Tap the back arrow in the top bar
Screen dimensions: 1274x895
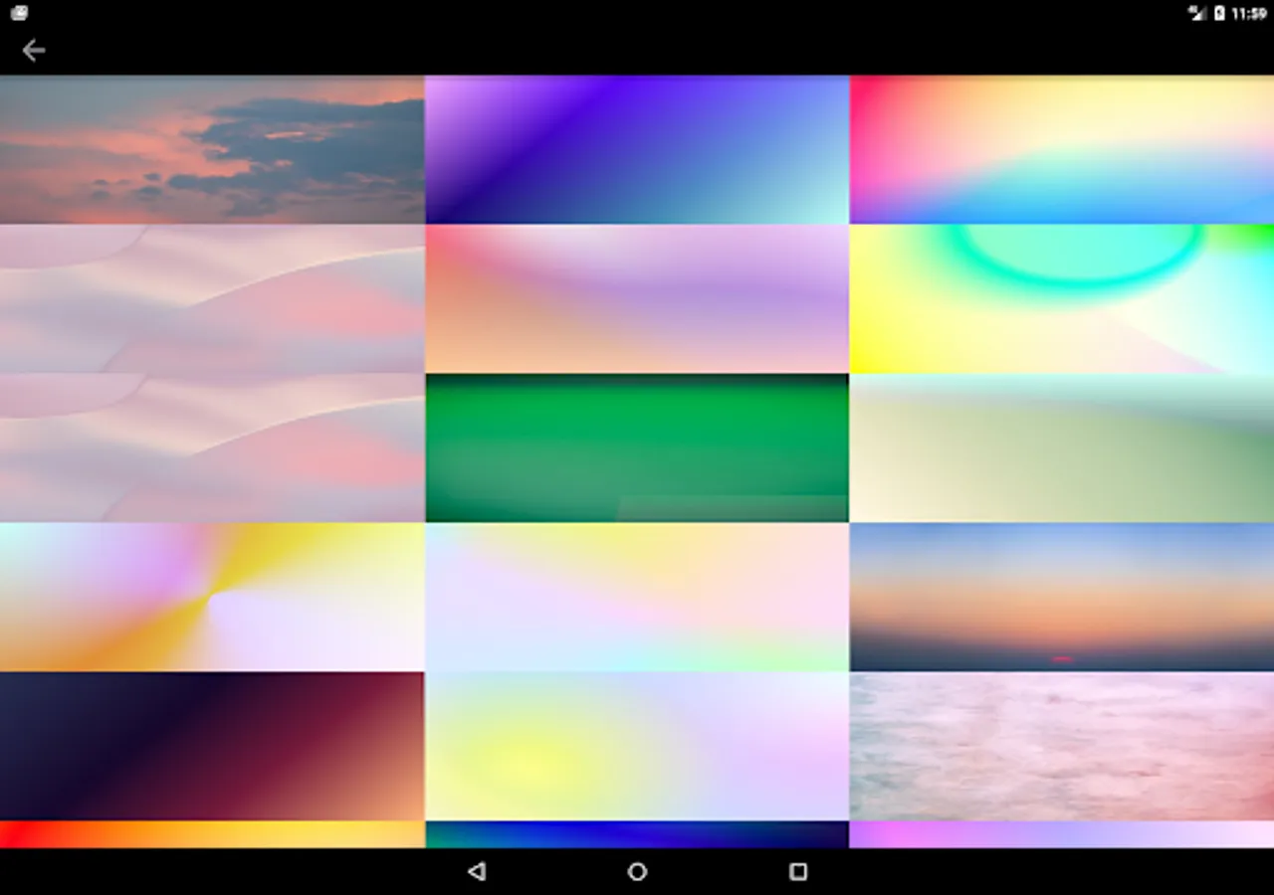point(34,51)
